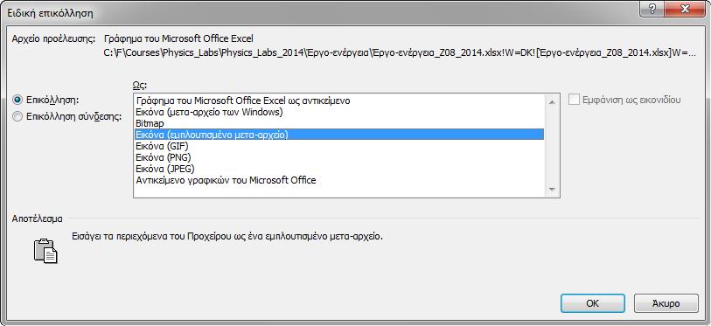Image resolution: width=711 pixels, height=326 pixels.
Task: Select Εικόνα (εμπλουτισμένο μετα-αρχείο) entry
Action: [339, 135]
